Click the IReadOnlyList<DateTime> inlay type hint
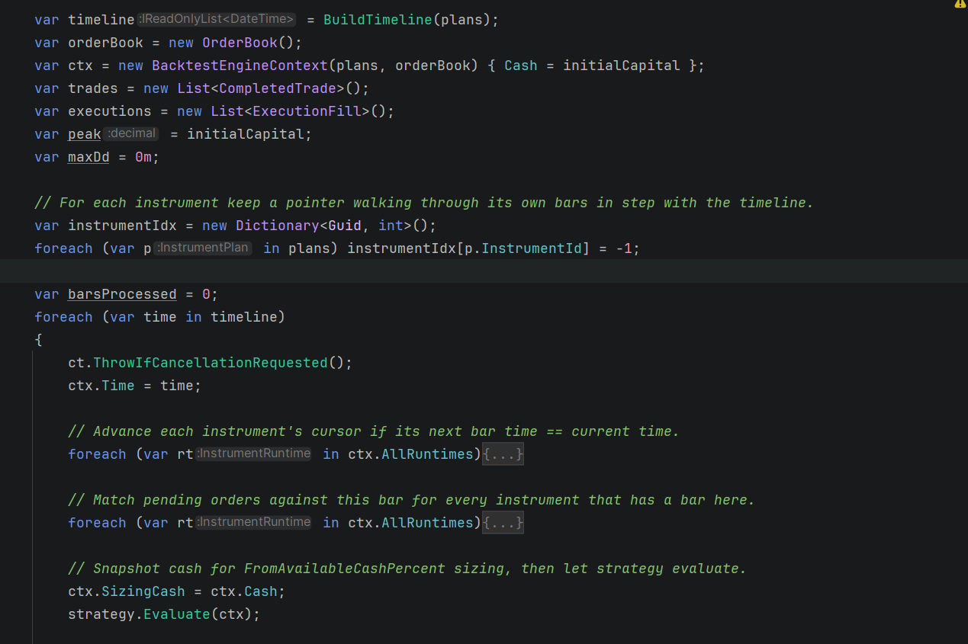This screenshot has width=968, height=644. point(217,19)
